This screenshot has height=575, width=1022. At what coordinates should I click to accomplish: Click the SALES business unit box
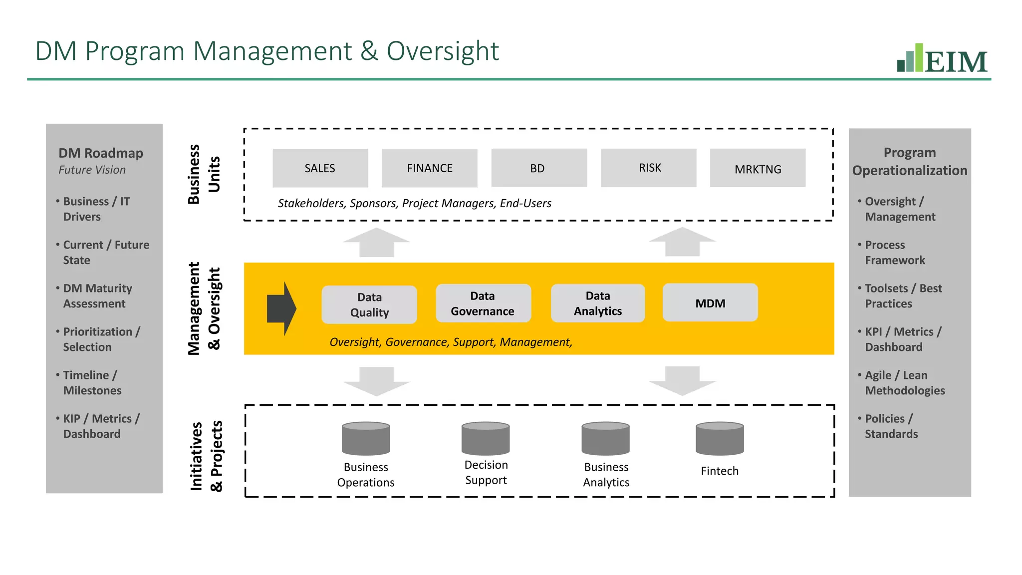pyautogui.click(x=320, y=168)
